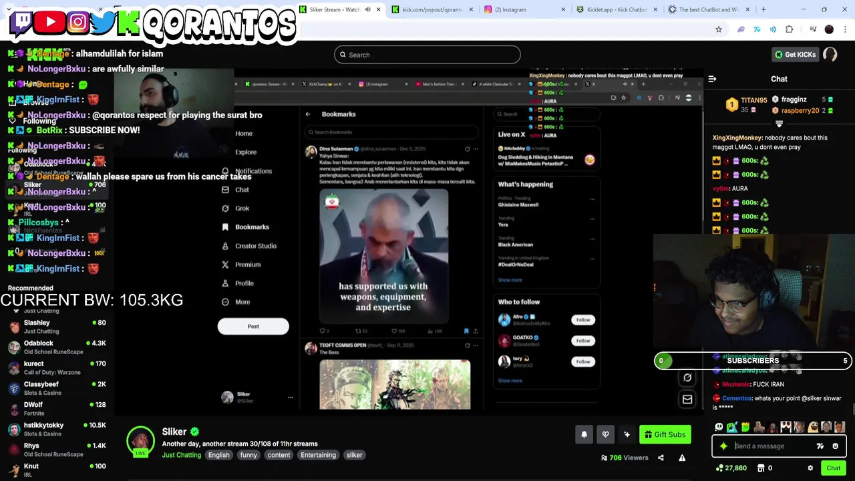This screenshot has height=481, width=855.
Task: Open Slashley in recommended channels
Action: pyautogui.click(x=57, y=327)
